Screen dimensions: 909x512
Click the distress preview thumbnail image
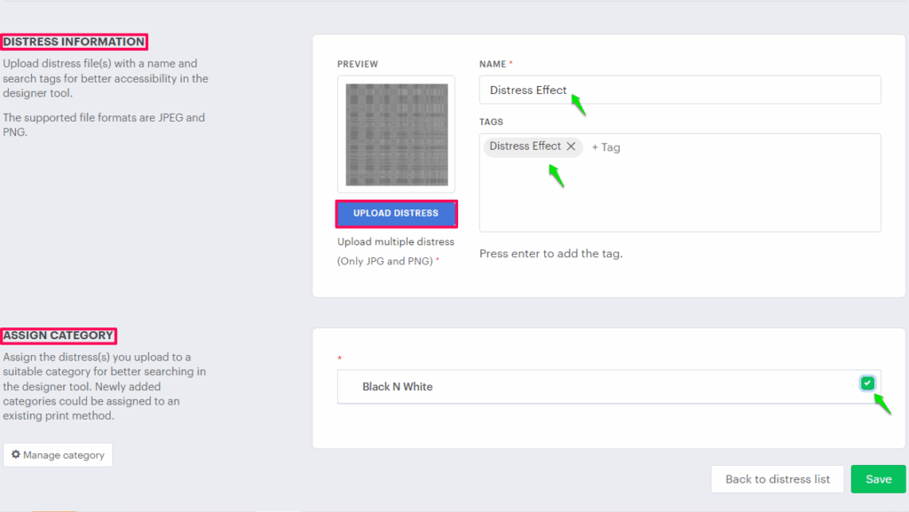coord(396,134)
